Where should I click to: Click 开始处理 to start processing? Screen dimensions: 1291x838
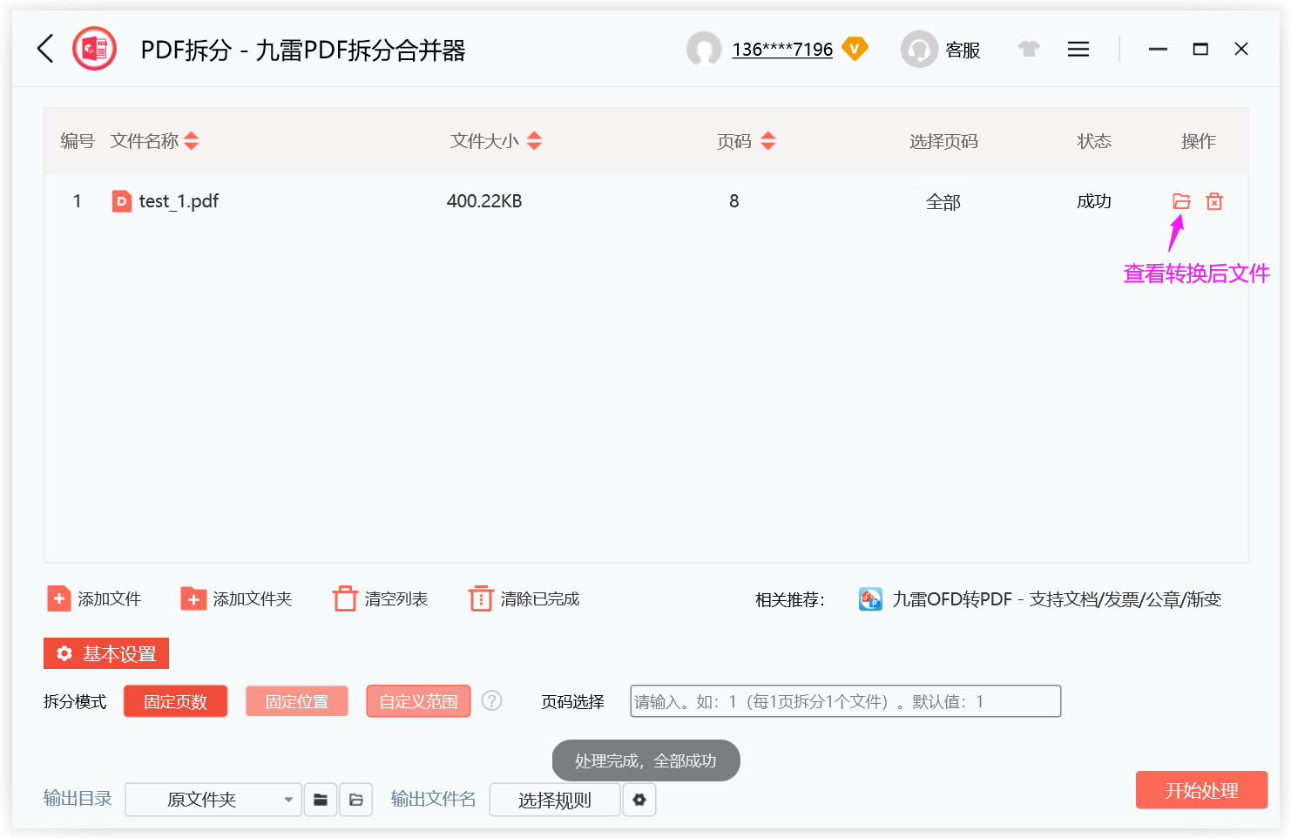pos(1201,790)
